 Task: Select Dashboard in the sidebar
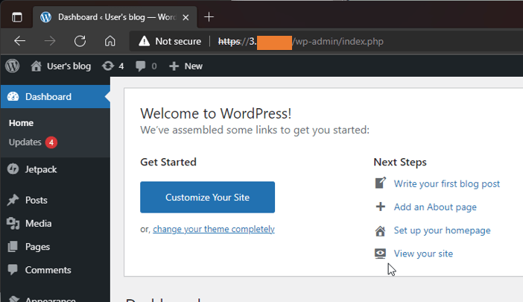pyautogui.click(x=55, y=96)
